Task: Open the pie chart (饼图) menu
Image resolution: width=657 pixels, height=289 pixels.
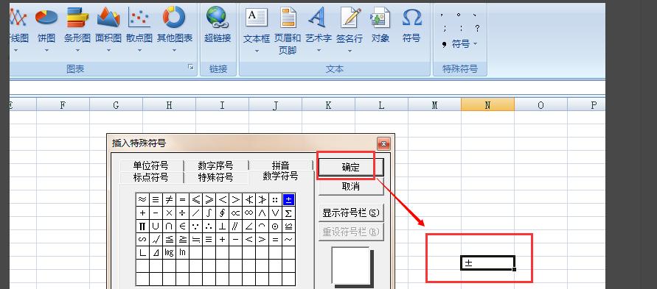Action: 46,29
